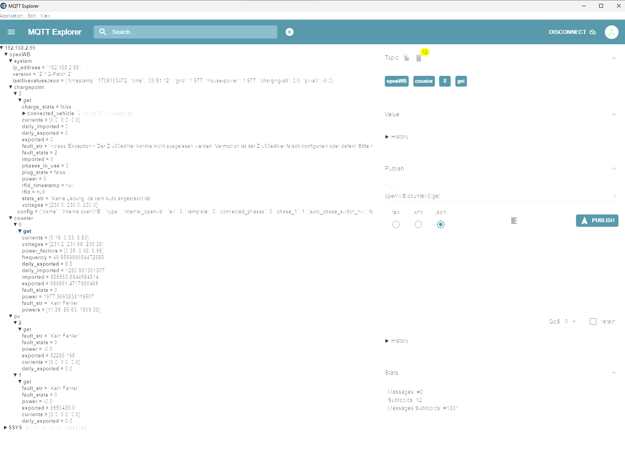Select the plug_state = false row
The width and height of the screenshot is (625, 472).
pos(44,172)
